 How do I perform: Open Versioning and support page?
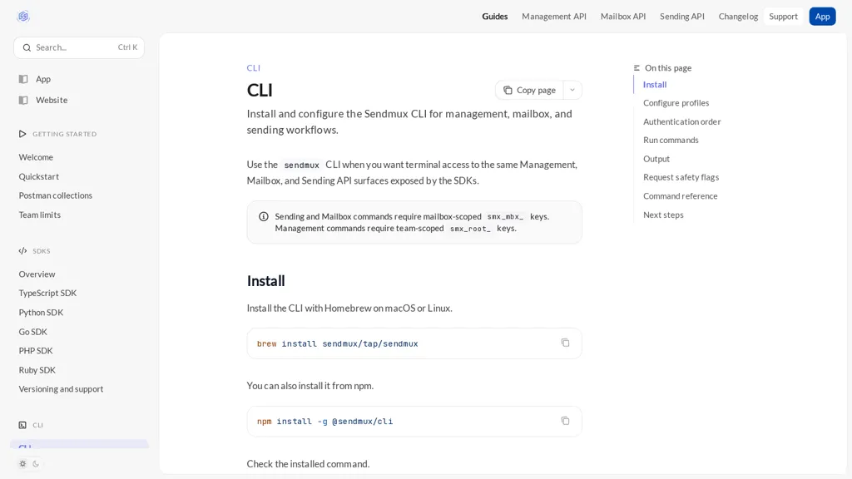(61, 389)
